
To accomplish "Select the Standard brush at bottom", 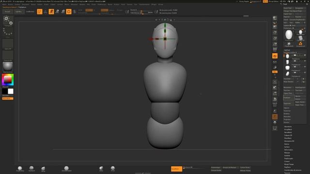I will coord(31,169).
